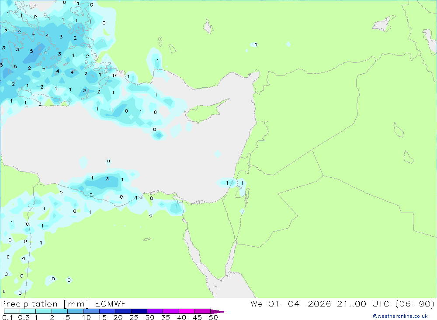The height and width of the screenshot is (320, 437).
Task: Choose the 20–25 mm dark blue swatch
Action: coord(123,311)
